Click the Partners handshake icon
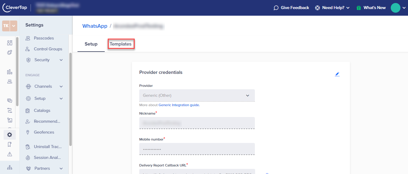Viewport: 408px width, 174px height. pos(28,169)
